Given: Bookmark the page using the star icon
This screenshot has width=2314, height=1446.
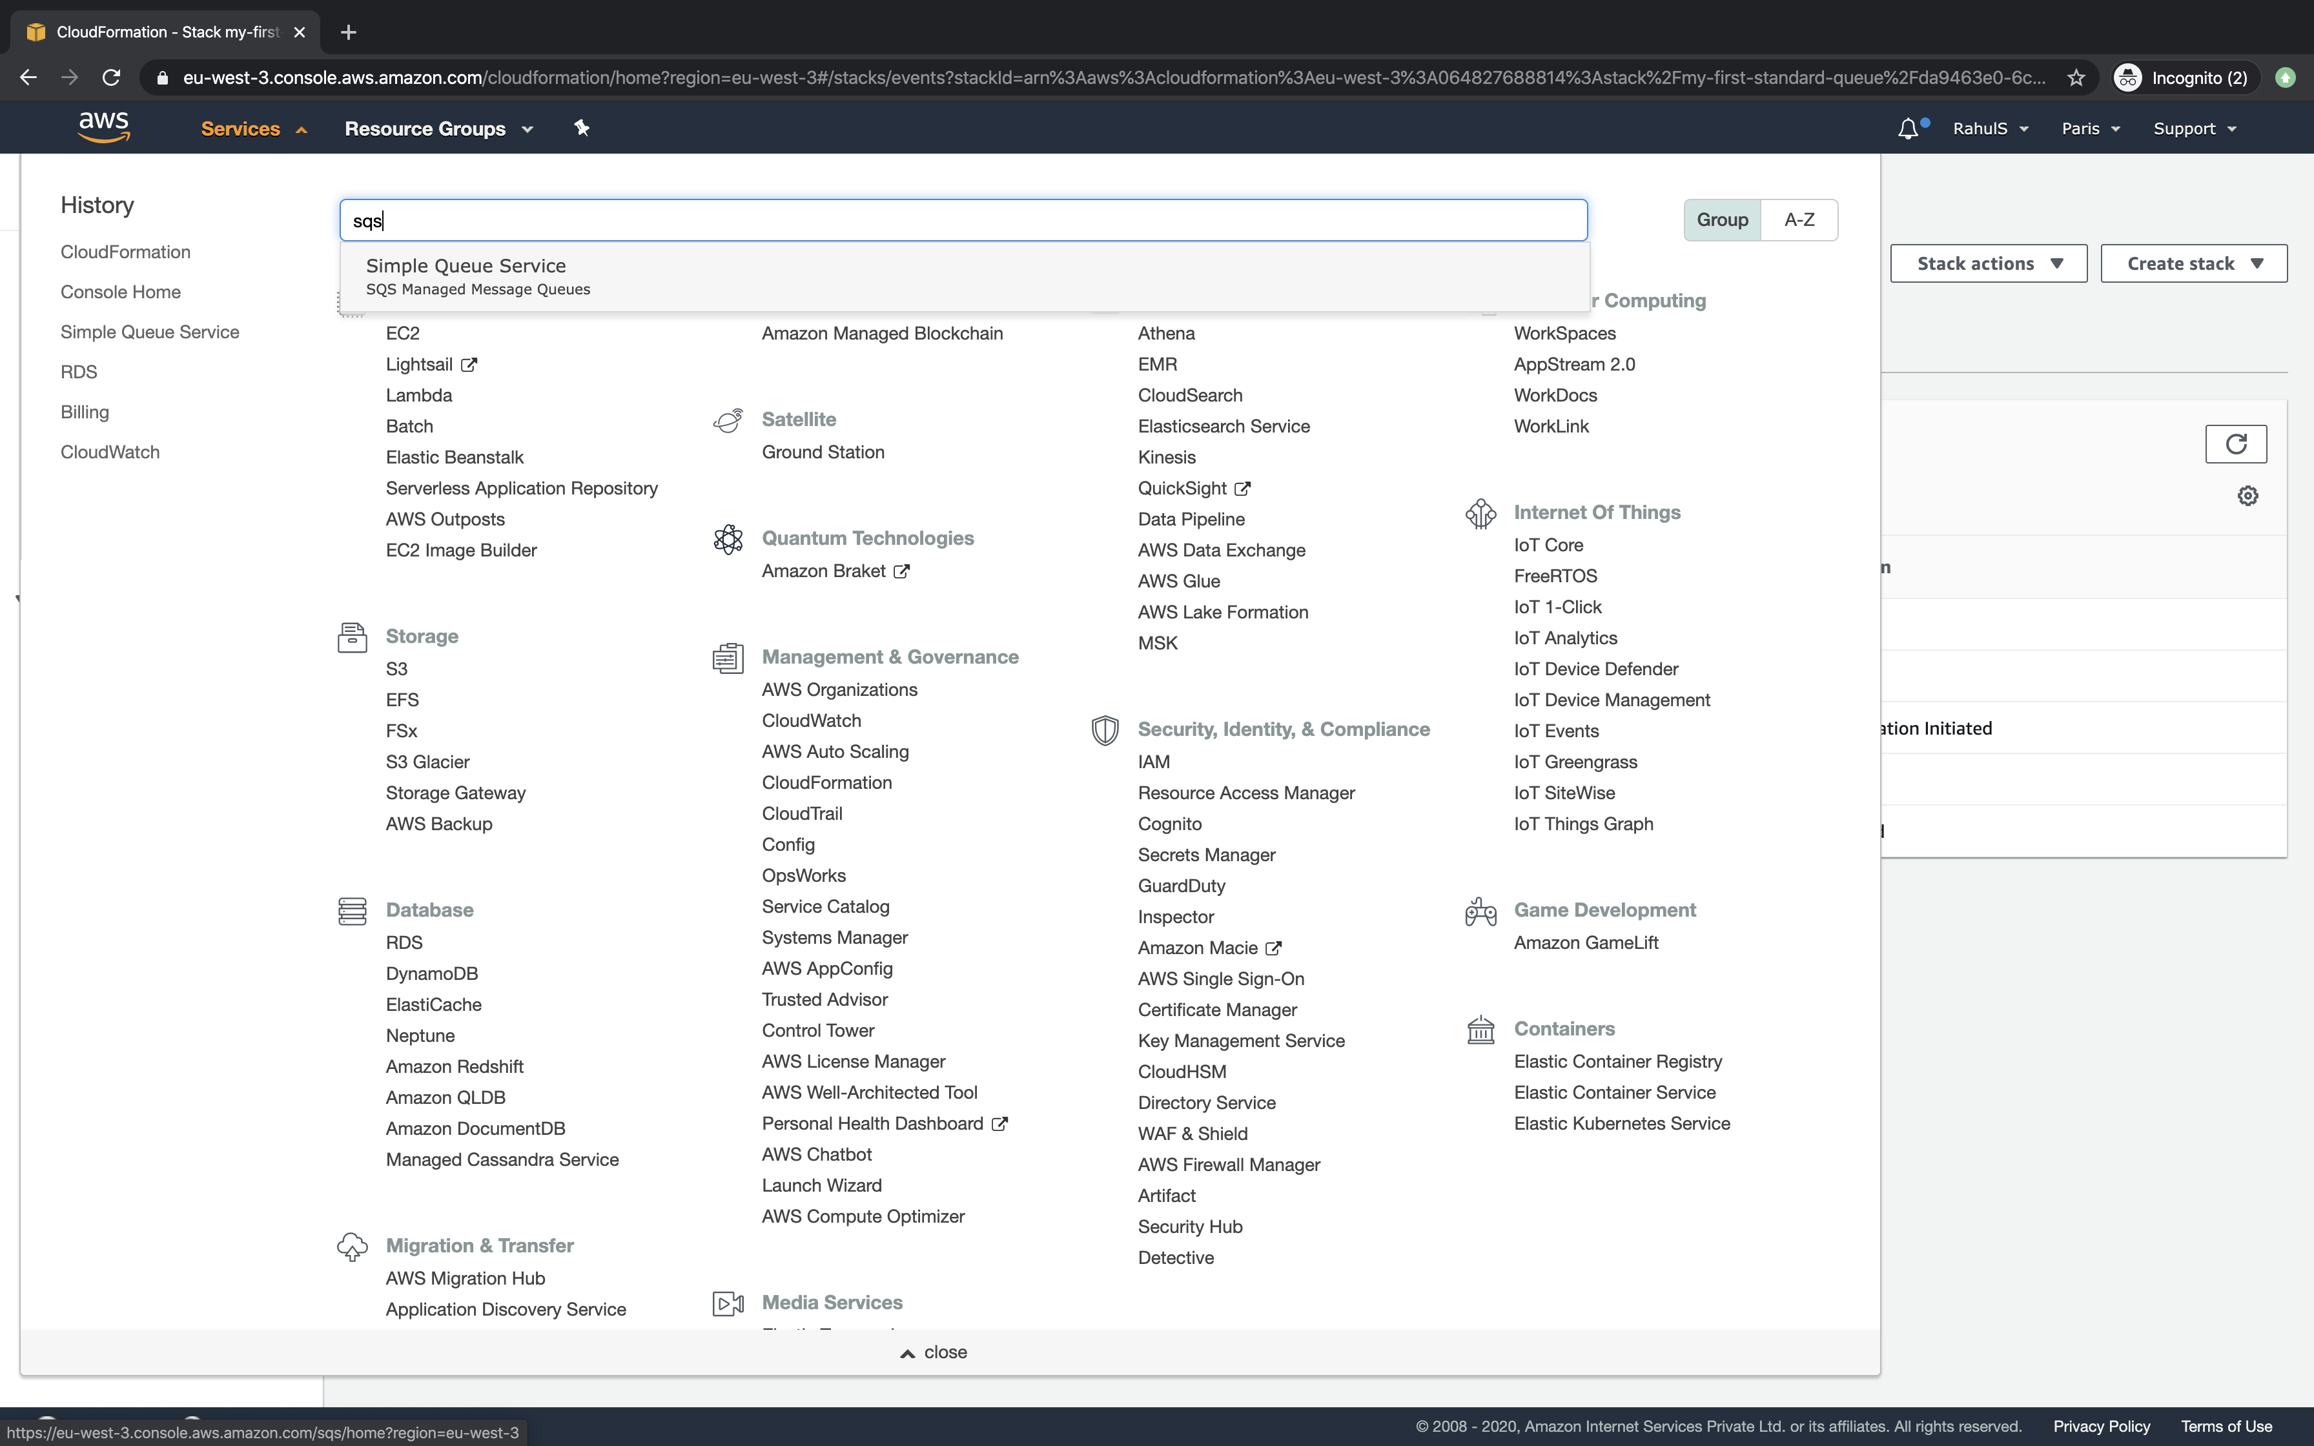Looking at the screenshot, I should (2076, 77).
